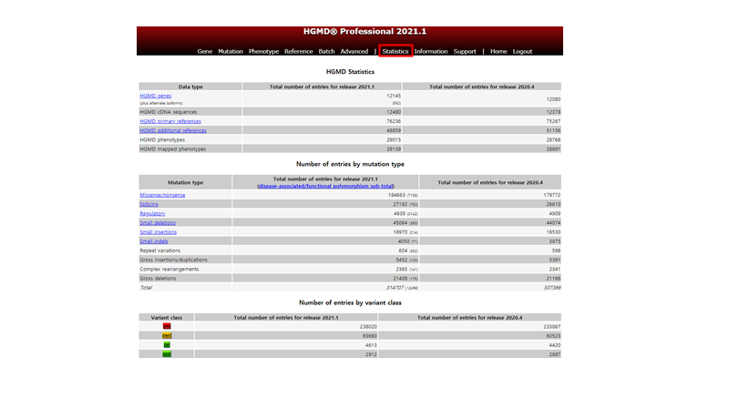
Task: Click the red DM variant class badge
Action: 167,326
